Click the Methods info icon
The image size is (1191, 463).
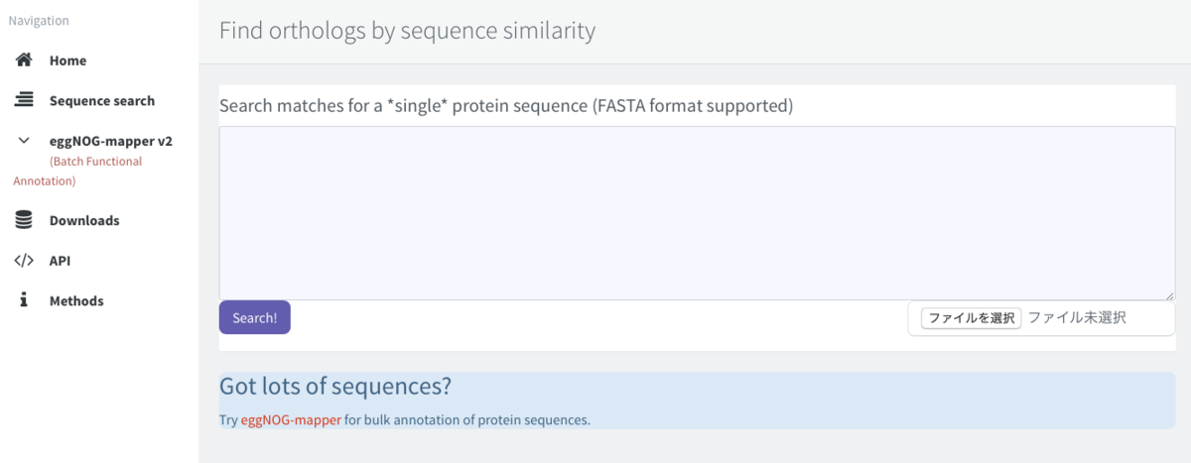click(24, 300)
